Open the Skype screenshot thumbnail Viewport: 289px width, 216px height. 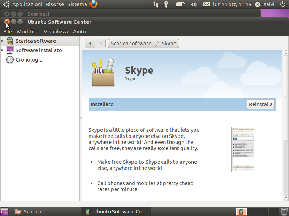pyautogui.click(x=243, y=149)
